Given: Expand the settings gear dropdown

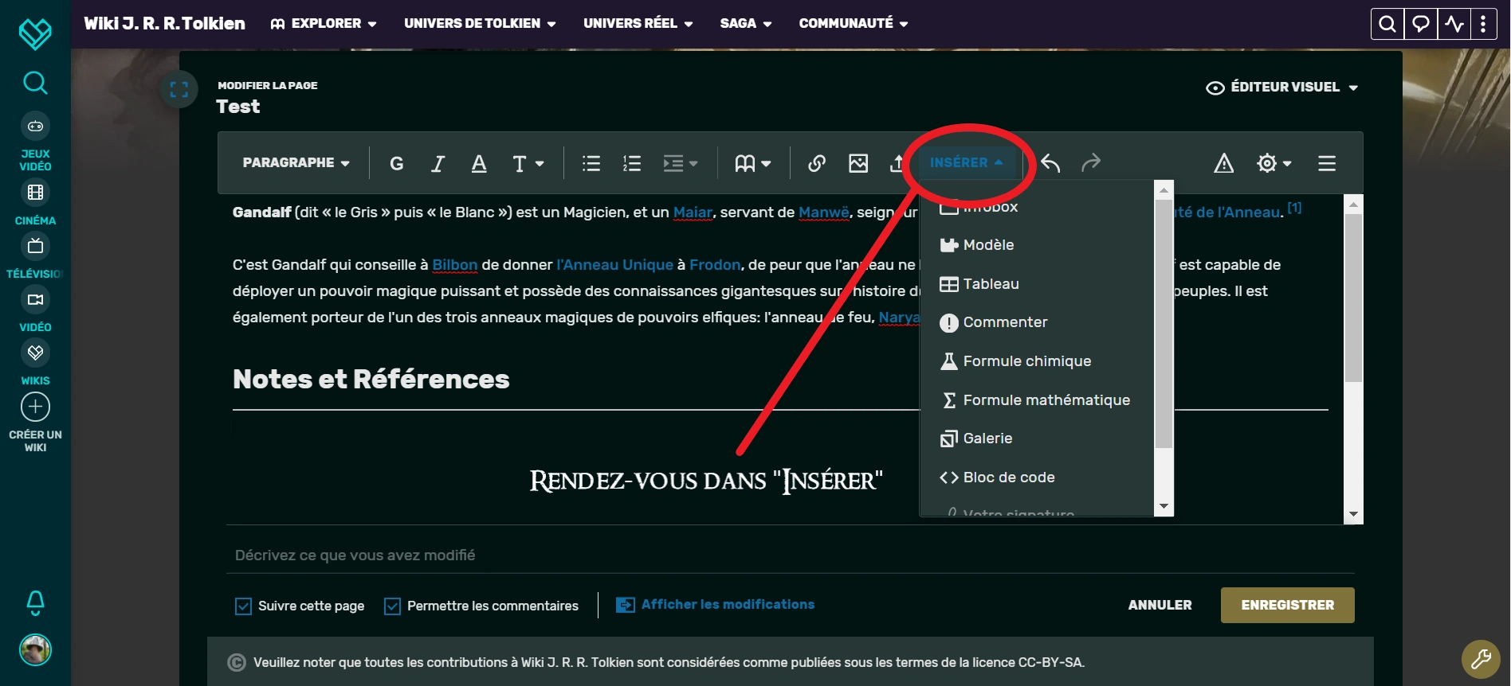Looking at the screenshot, I should [1274, 163].
